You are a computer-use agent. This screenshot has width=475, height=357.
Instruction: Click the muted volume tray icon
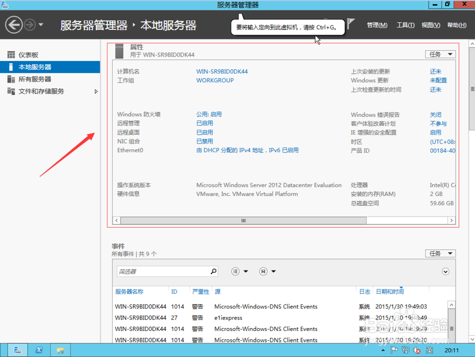(x=417, y=350)
